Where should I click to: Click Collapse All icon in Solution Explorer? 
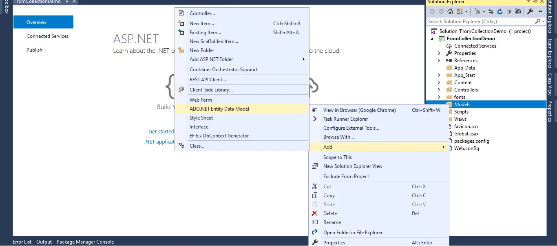point(509,11)
